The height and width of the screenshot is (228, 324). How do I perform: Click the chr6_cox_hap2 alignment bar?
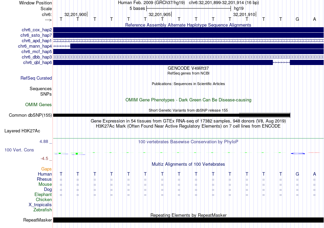[x=188, y=30]
